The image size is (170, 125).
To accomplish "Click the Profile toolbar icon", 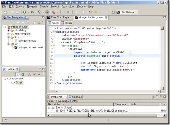I will 40,12.
